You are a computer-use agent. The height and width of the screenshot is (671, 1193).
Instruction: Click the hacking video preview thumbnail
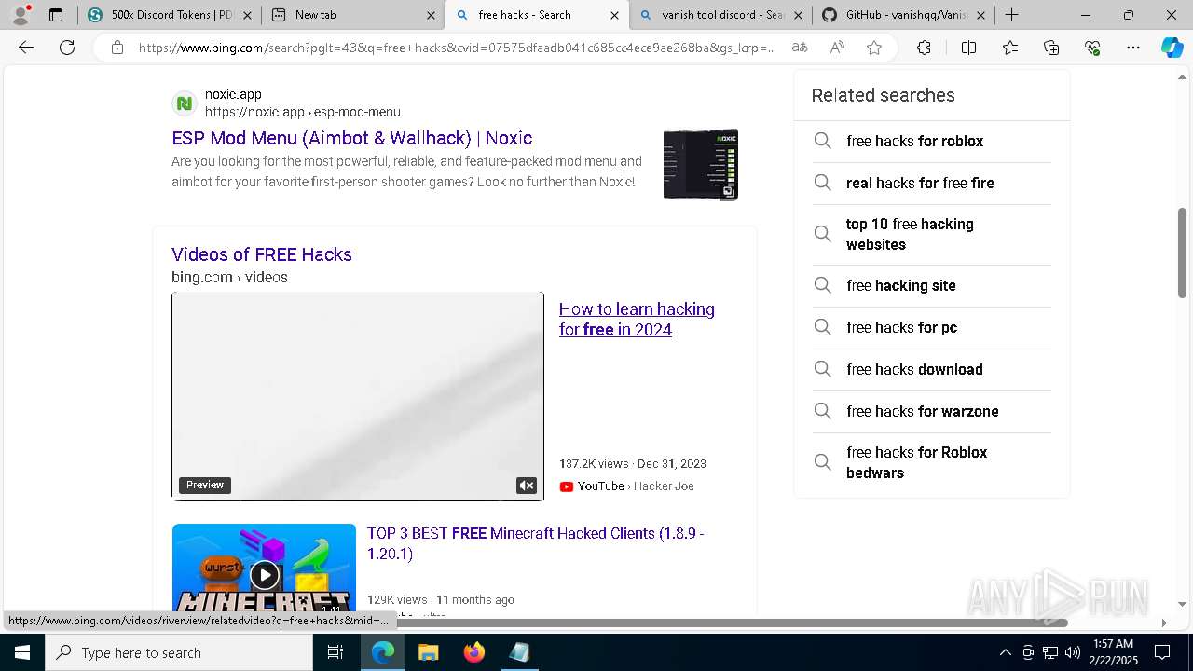point(358,396)
